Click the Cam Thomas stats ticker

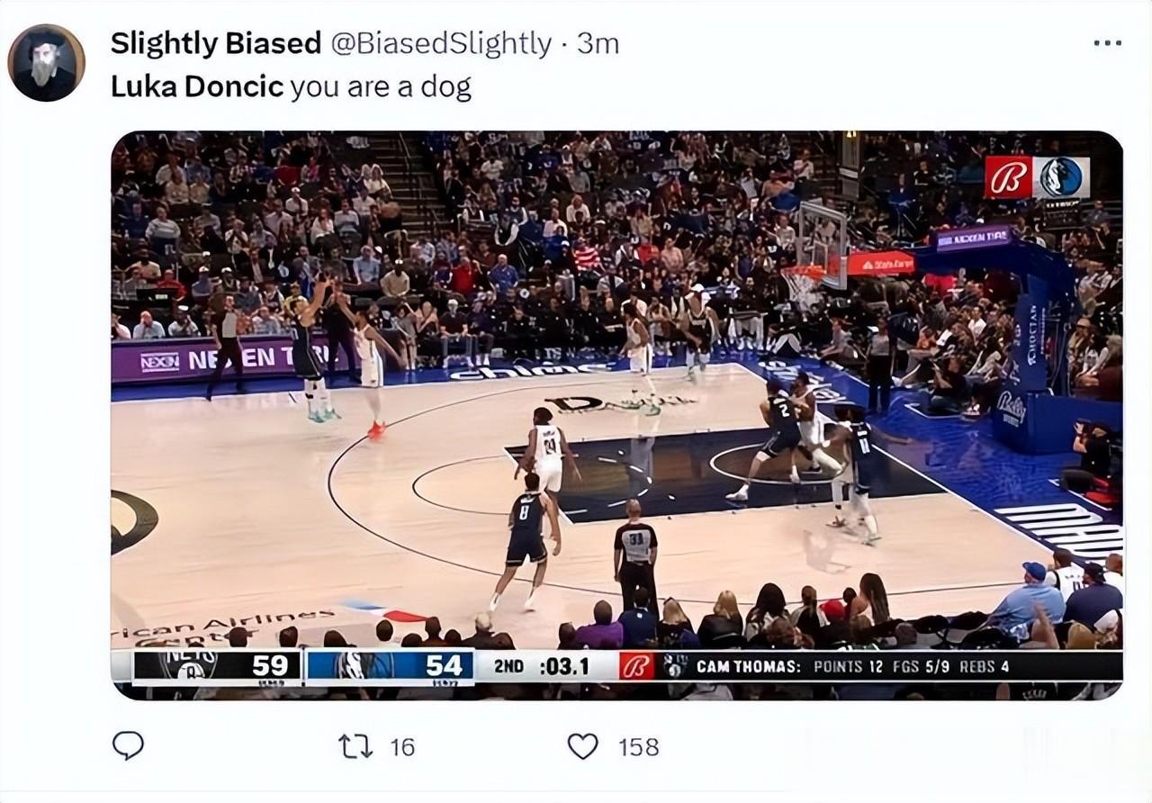point(852,666)
